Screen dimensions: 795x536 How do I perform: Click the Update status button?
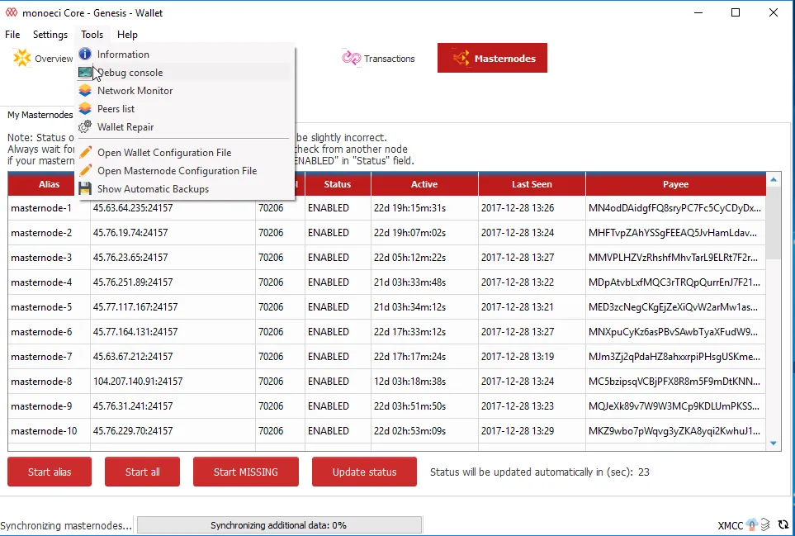click(x=365, y=472)
